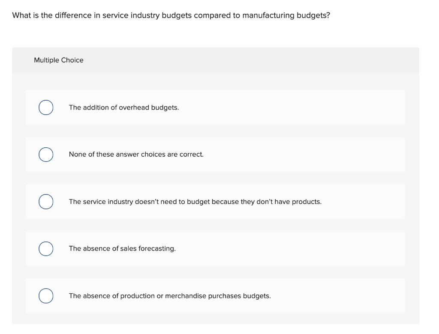The width and height of the screenshot is (439, 334).
Task: Select the radio button stating service industry doesn't budget
Action: pos(46,202)
